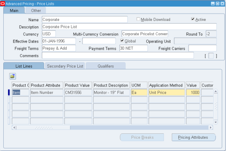Image resolution: width=226 pixels, height=151 pixels.
Task: Click the horizontal scrollbar thumb
Action: pos(44,128)
